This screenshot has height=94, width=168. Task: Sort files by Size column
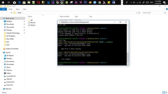pyautogui.click(x=91, y=16)
